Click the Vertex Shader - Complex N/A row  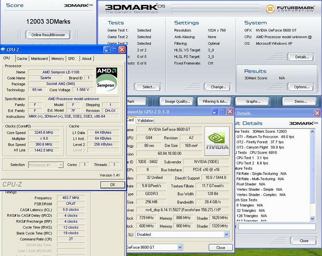coord(261,195)
